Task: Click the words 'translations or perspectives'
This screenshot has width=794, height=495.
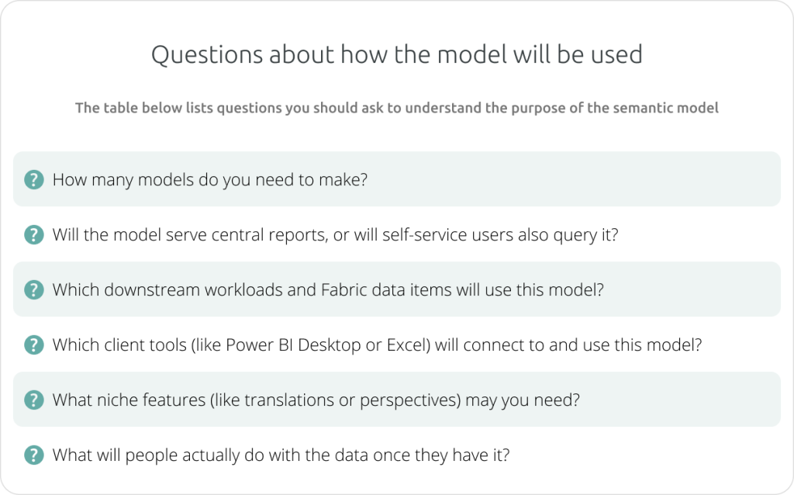Action: [x=350, y=400]
